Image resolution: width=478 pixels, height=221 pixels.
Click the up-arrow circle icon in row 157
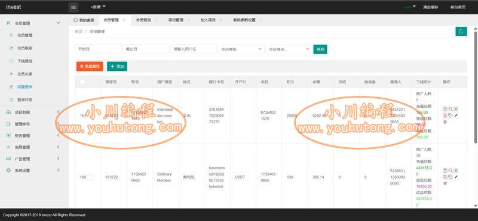[445, 109]
